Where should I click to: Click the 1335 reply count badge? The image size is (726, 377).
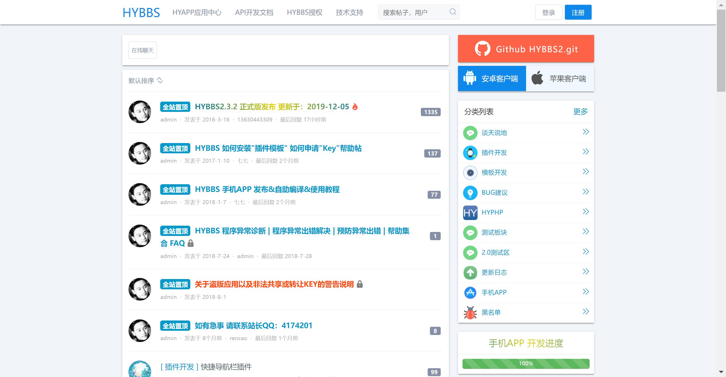pyautogui.click(x=431, y=112)
